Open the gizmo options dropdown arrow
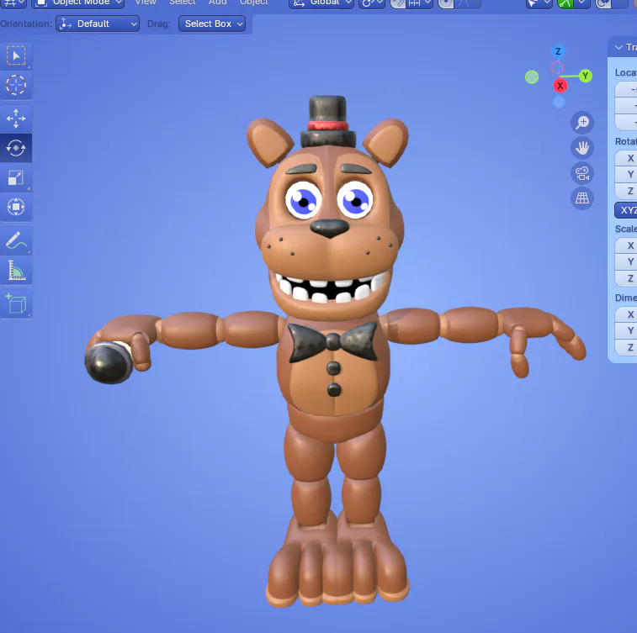This screenshot has height=633, width=637. (x=582, y=3)
